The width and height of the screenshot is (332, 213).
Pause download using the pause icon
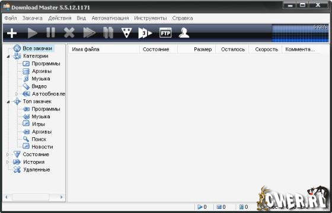(x=51, y=33)
